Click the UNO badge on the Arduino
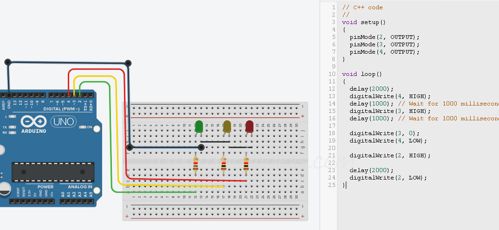499x230 pixels. 63,122
